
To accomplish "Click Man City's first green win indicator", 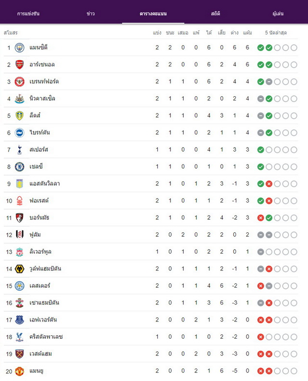I will (260, 48).
